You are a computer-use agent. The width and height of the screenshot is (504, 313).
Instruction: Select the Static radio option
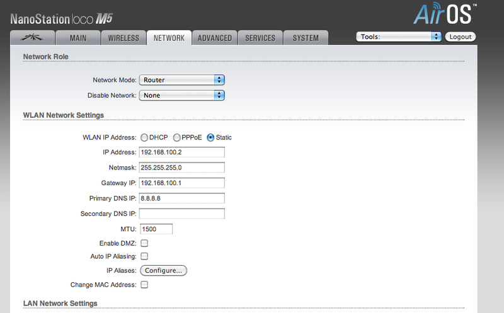click(210, 137)
